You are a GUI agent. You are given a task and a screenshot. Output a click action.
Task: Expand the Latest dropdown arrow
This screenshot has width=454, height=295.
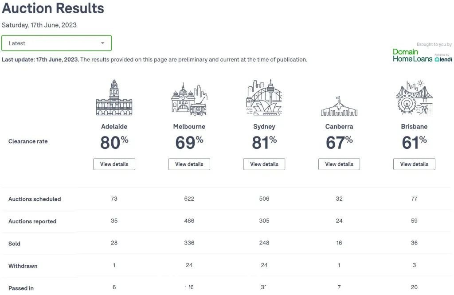click(x=102, y=43)
